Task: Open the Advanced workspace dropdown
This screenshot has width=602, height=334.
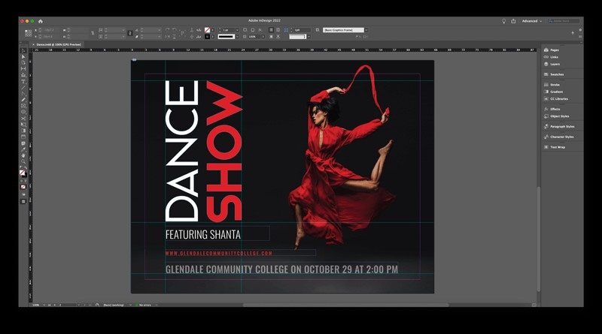Action: tap(532, 21)
